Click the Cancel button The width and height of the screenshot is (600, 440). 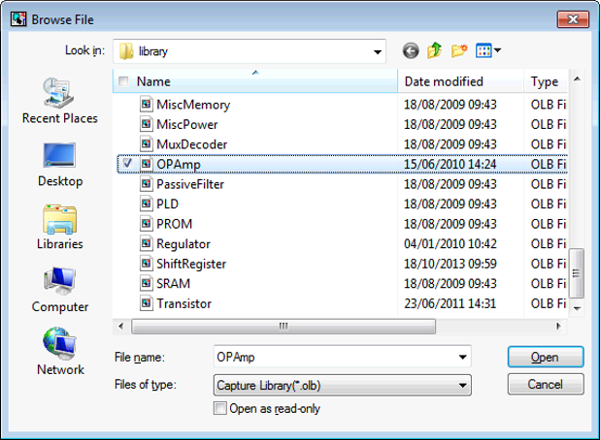[x=545, y=385]
